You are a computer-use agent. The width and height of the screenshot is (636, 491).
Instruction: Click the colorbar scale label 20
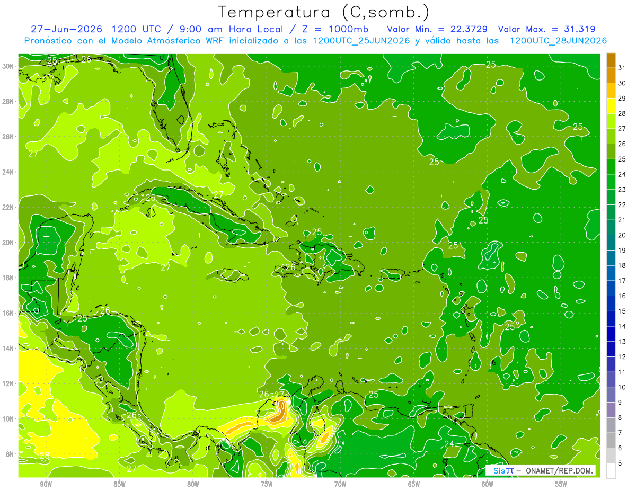point(622,235)
